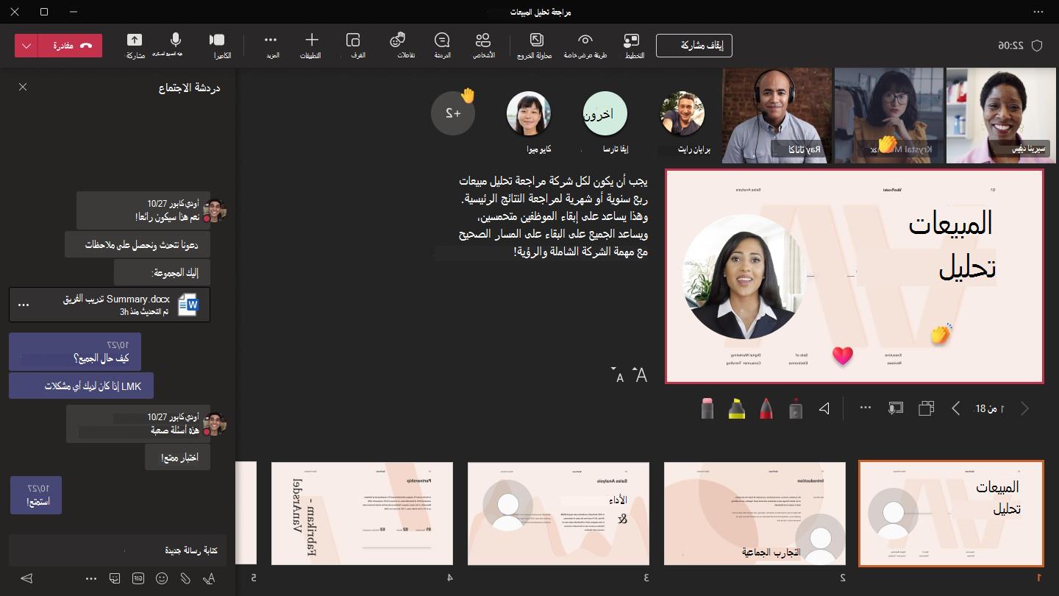Toggle Private view (طريقة عرض خاصة) eye icon
Image resolution: width=1059 pixels, height=596 pixels.
point(585,40)
